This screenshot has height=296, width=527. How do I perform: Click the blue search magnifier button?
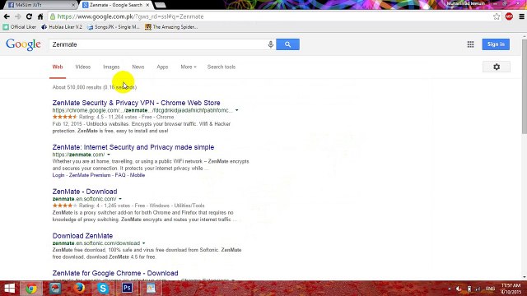coord(287,44)
